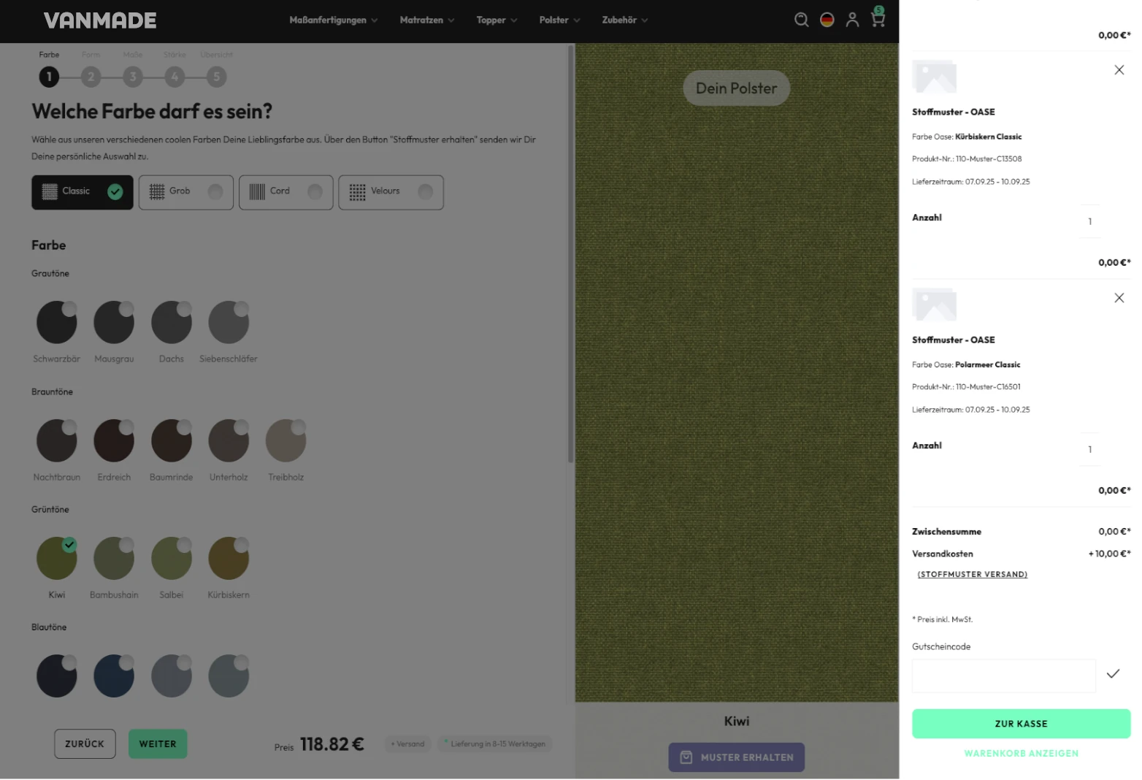Open the Zubehör dropdown menu
Viewport: 1142px width, 780px height.
click(x=624, y=20)
